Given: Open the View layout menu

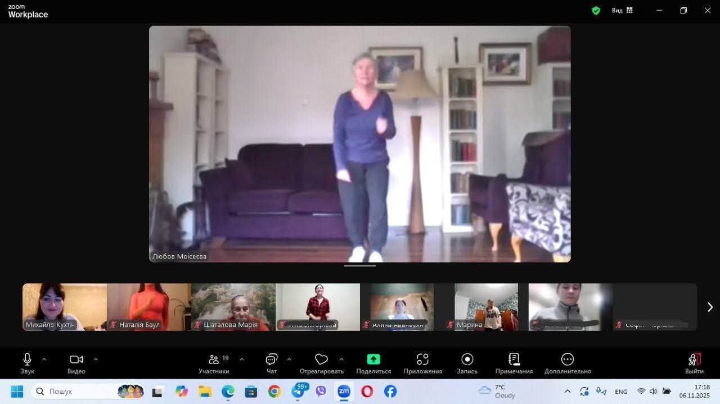Looking at the screenshot, I should (622, 10).
